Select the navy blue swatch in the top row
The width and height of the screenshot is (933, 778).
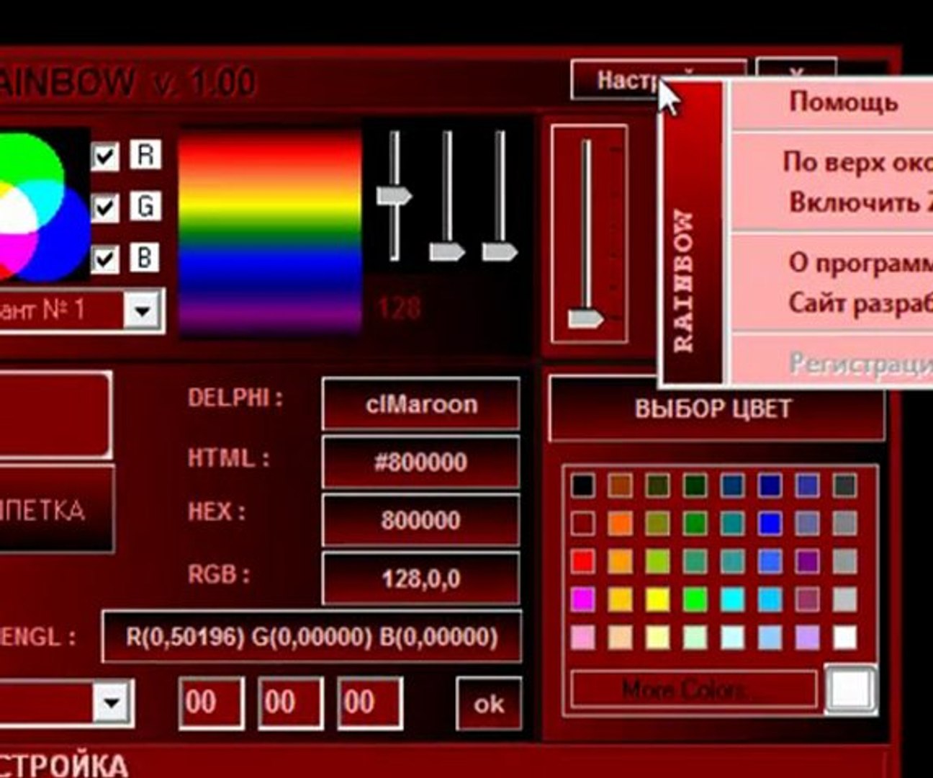pyautogui.click(x=770, y=486)
